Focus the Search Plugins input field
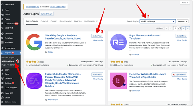The width and height of the screenshot is (193, 106). tap(158, 21)
